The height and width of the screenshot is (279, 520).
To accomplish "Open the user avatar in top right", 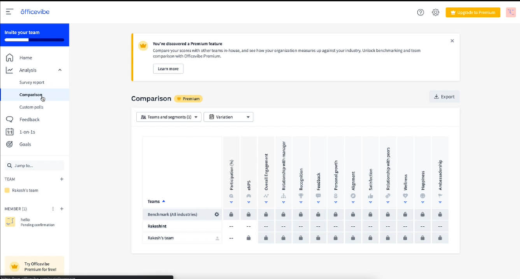I will pos(511,12).
